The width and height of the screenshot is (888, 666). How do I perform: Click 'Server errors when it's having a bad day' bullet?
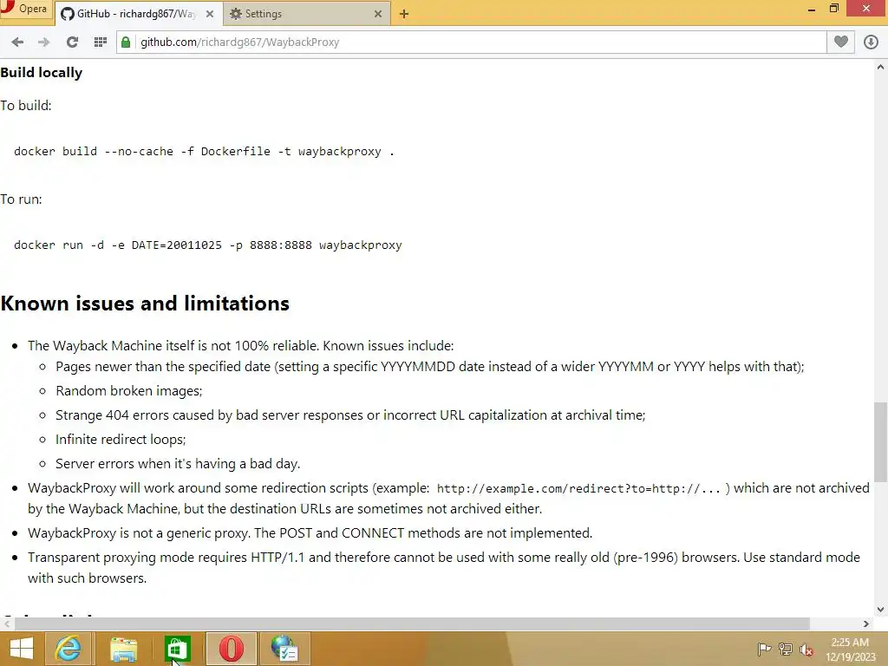pos(178,464)
